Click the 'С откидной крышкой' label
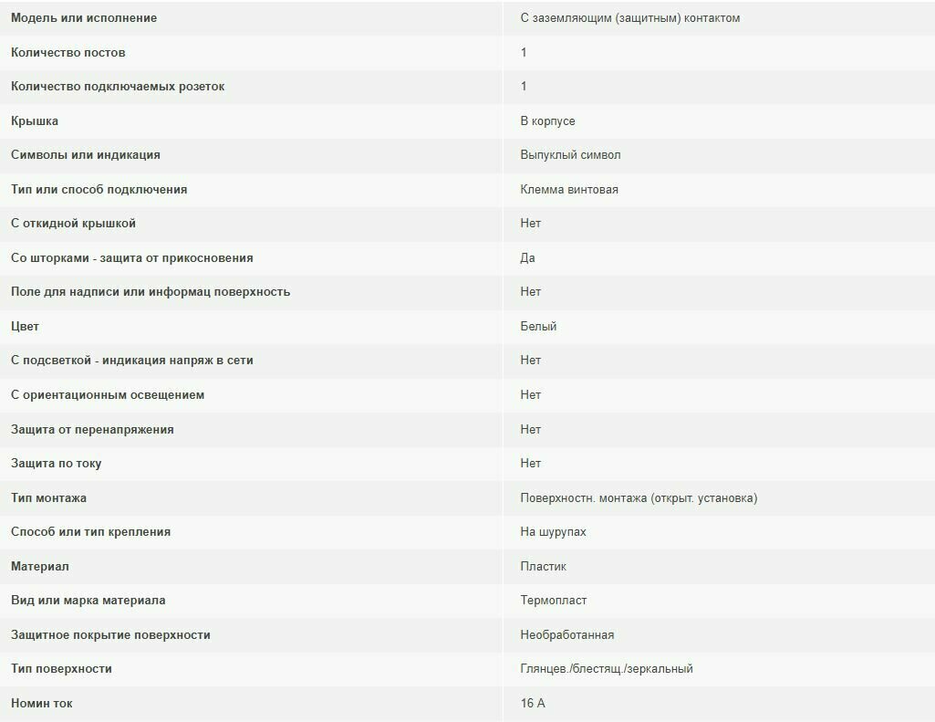The width and height of the screenshot is (935, 722). point(73,224)
